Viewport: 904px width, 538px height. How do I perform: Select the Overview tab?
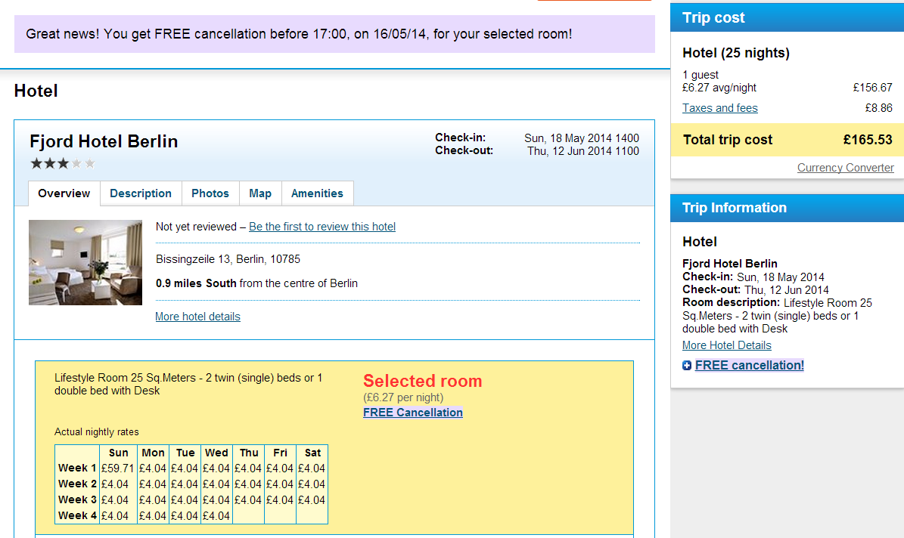pyautogui.click(x=64, y=193)
